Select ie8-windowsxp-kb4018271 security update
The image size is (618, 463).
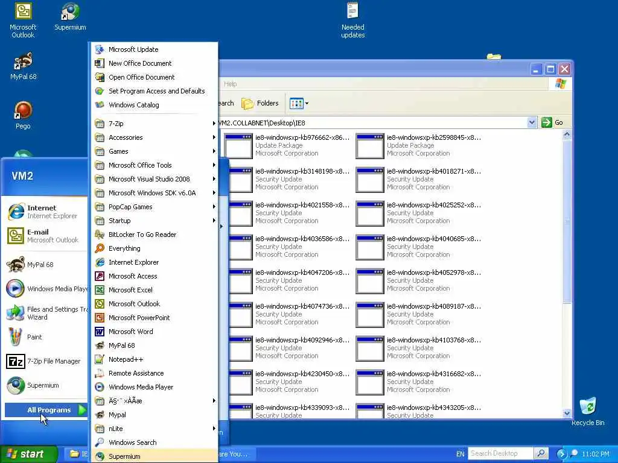(x=418, y=179)
